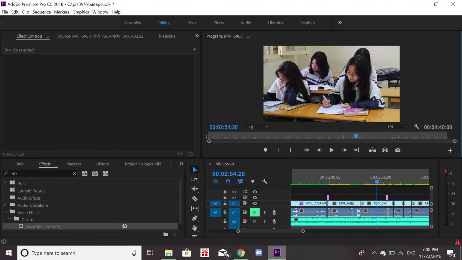
Task: Switch to the Color workspace tab
Action: [x=191, y=23]
